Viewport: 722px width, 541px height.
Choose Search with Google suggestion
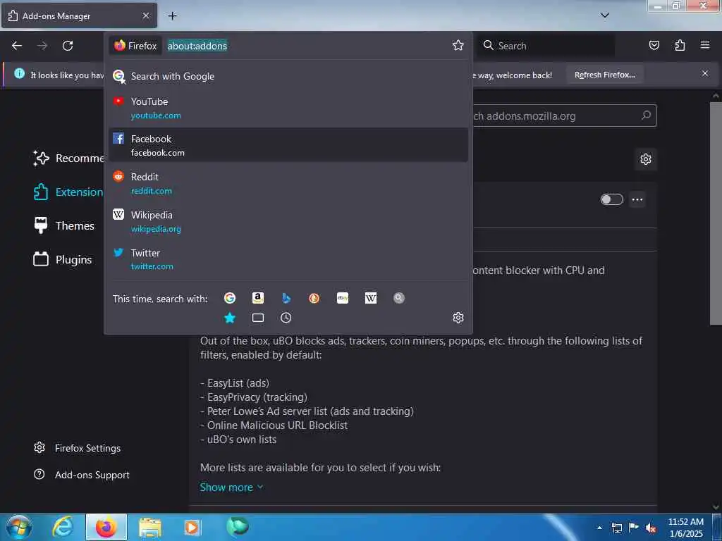pyautogui.click(x=288, y=76)
